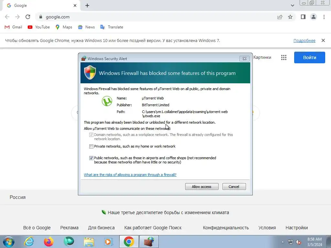Expand Chrome tab search chevron
331x248 pixels.
[292, 5]
